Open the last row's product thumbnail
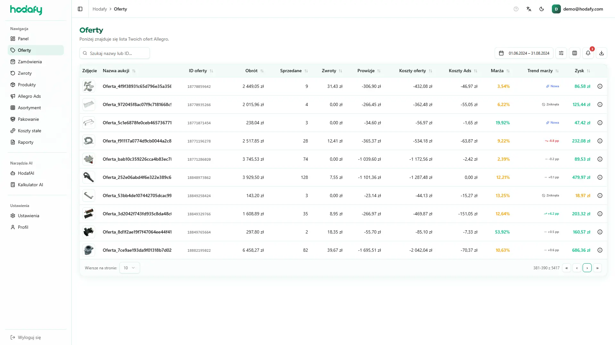This screenshot has height=345, width=615. [89, 250]
